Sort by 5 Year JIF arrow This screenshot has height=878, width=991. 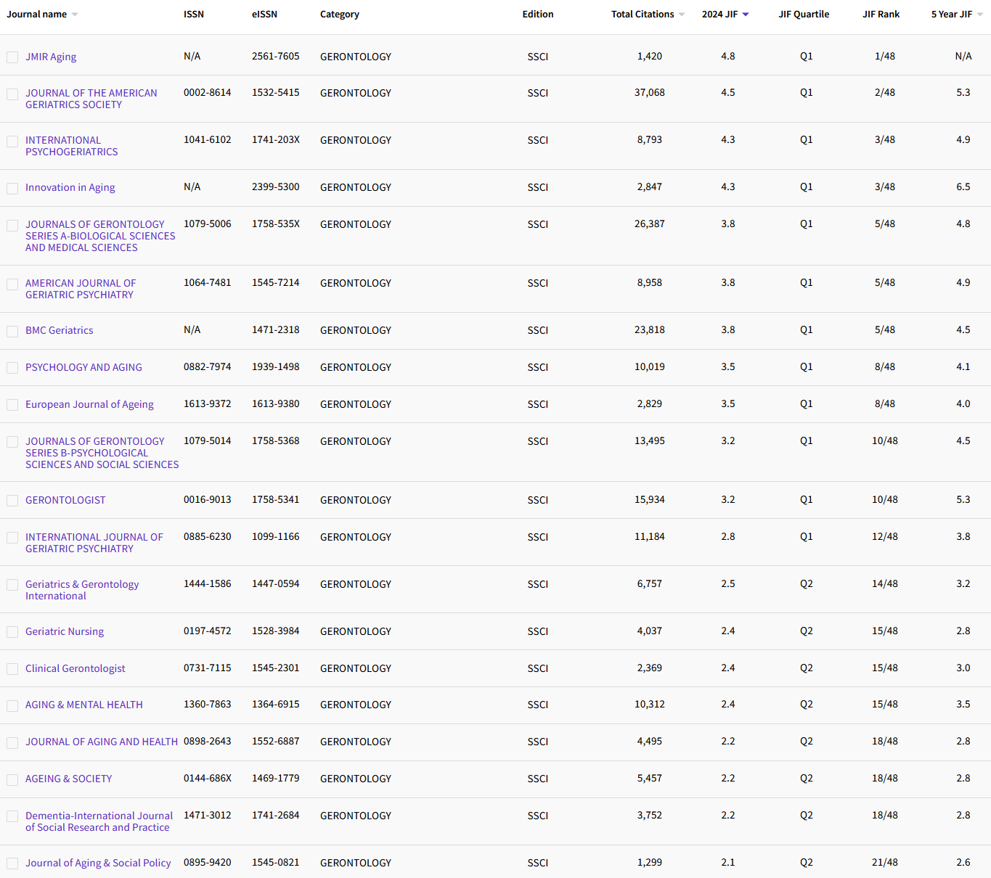(980, 15)
